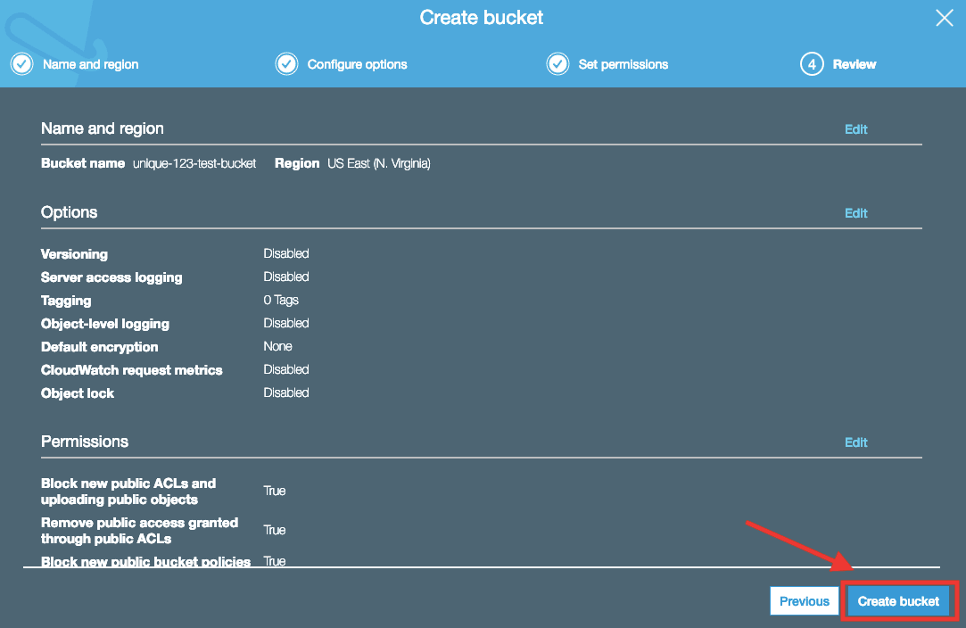
Task: Click the Default encryption None value
Action: [x=277, y=346]
